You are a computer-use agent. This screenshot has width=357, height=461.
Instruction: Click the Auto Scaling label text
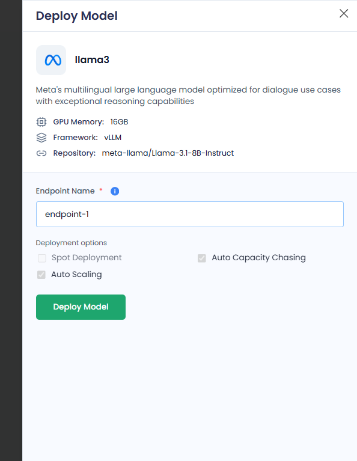[76, 274]
